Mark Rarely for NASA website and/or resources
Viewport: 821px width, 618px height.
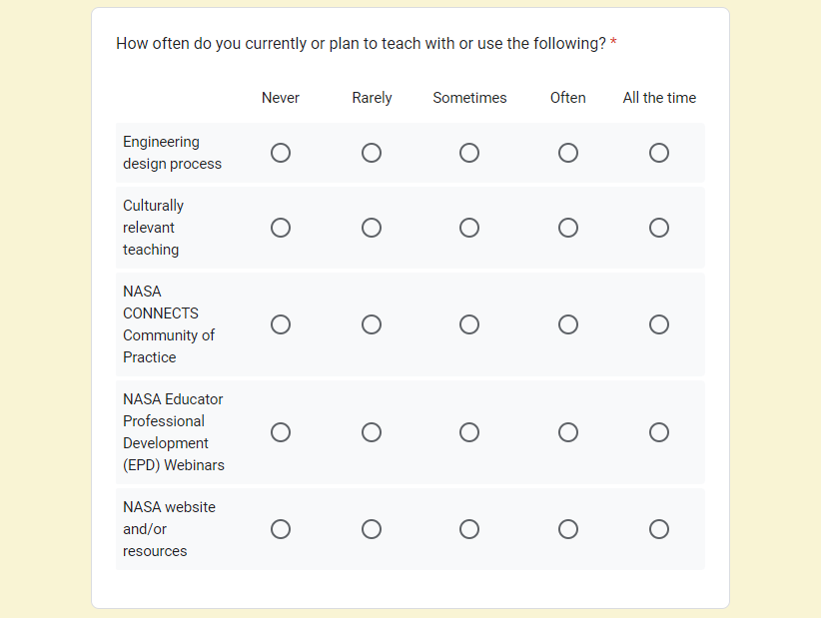pyautogui.click(x=372, y=529)
